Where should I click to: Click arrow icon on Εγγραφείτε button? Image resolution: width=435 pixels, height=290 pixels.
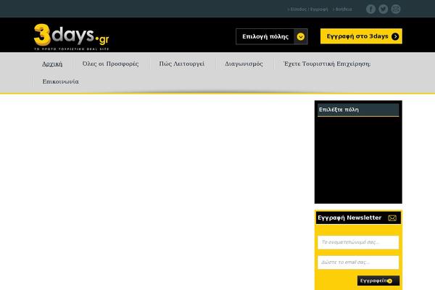point(390,281)
